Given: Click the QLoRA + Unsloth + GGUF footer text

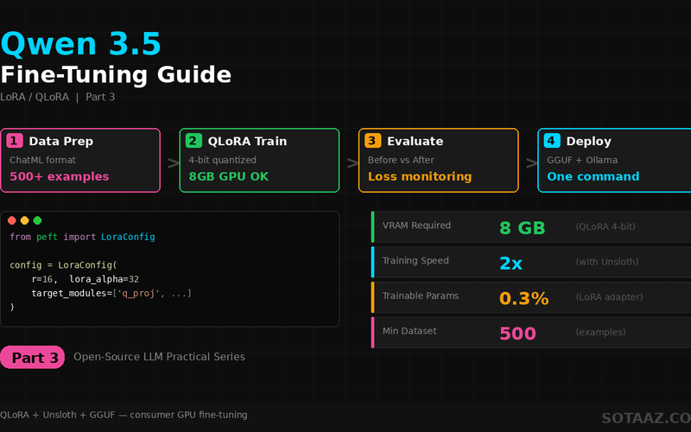Looking at the screenshot, I should (124, 415).
